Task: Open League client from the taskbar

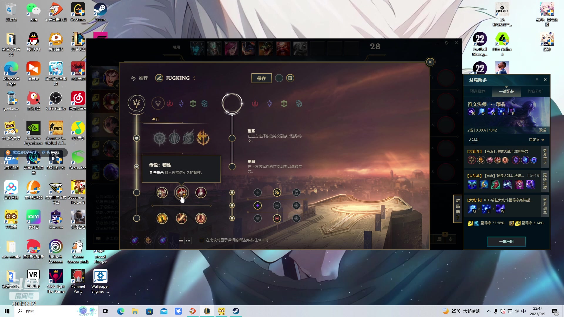Action: coord(207,311)
